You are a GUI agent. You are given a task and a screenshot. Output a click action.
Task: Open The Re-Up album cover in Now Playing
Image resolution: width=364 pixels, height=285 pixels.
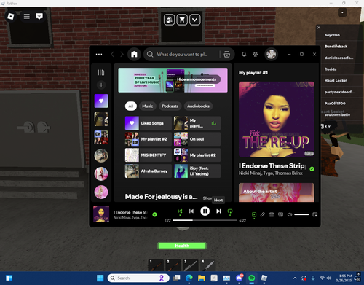[277, 120]
